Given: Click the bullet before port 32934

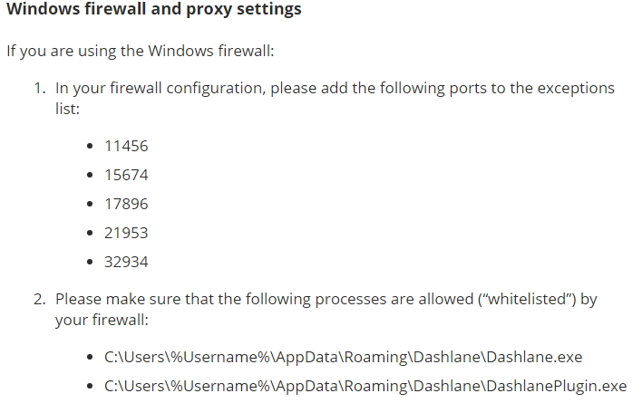Looking at the screenshot, I should [x=90, y=262].
